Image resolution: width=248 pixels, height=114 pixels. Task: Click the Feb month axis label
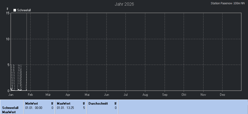tap(30, 95)
